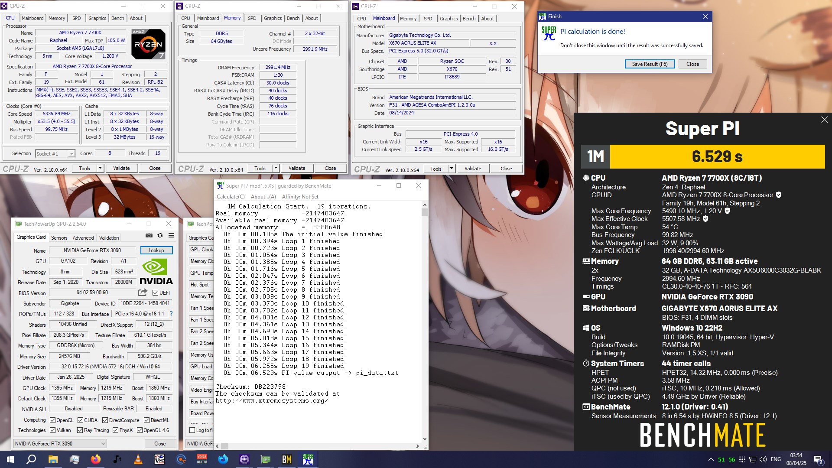
Task: Open the GPU selection dropdown in GPU-Z
Action: click(60, 443)
